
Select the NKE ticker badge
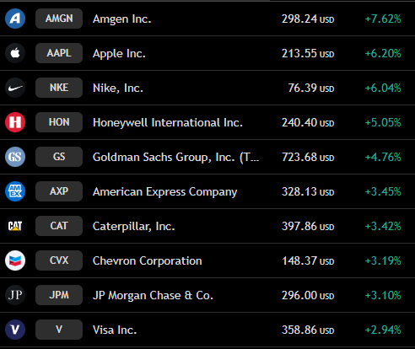coord(59,88)
